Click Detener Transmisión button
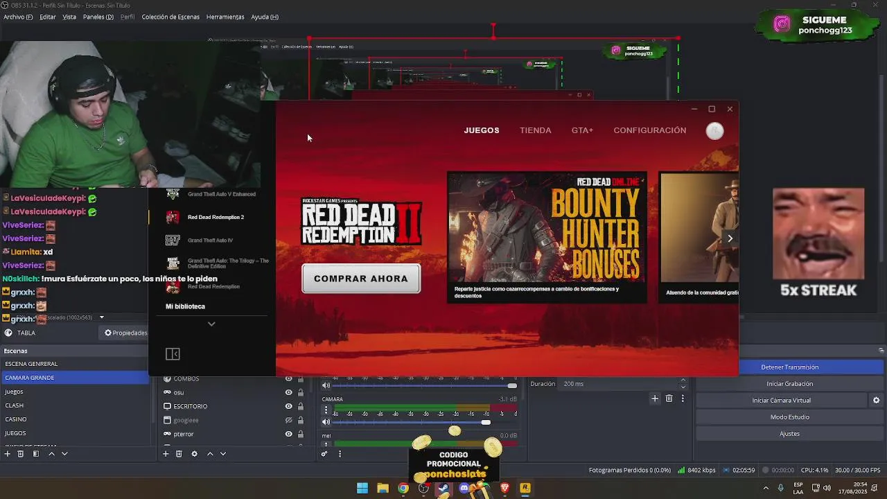887x499 pixels. pyautogui.click(x=789, y=367)
